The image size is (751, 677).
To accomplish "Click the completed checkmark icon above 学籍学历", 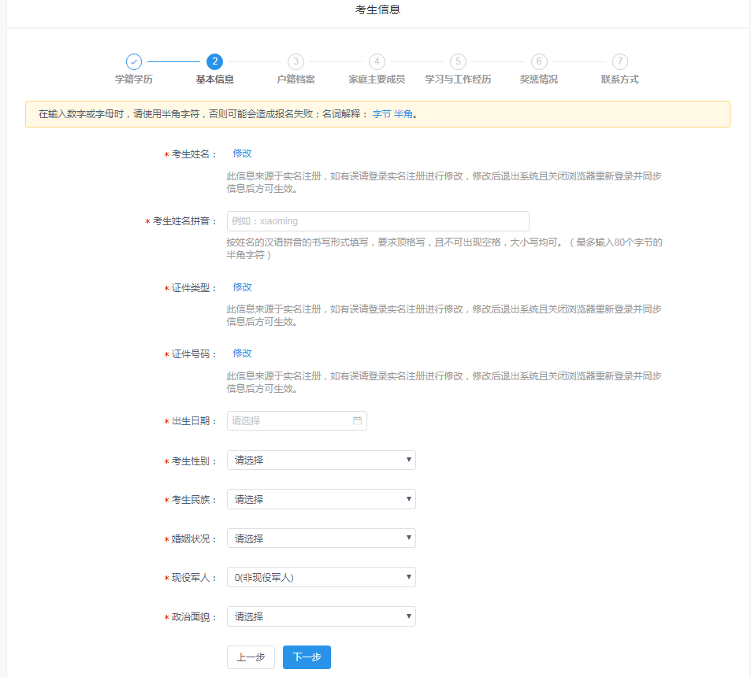I will (x=133, y=61).
